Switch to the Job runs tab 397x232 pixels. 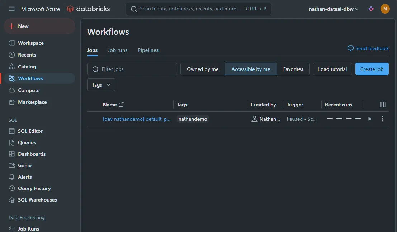pos(117,50)
